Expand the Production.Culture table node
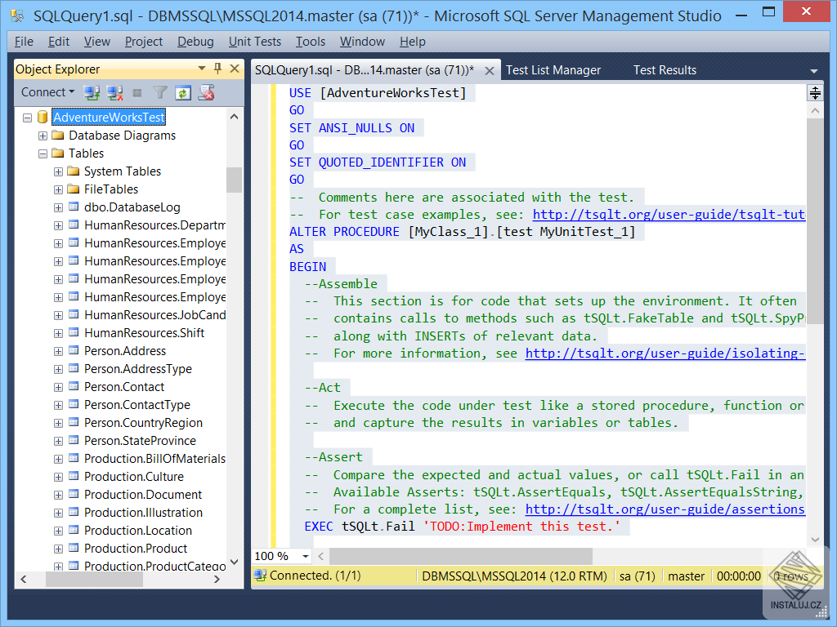The width and height of the screenshot is (837, 627). [x=58, y=477]
